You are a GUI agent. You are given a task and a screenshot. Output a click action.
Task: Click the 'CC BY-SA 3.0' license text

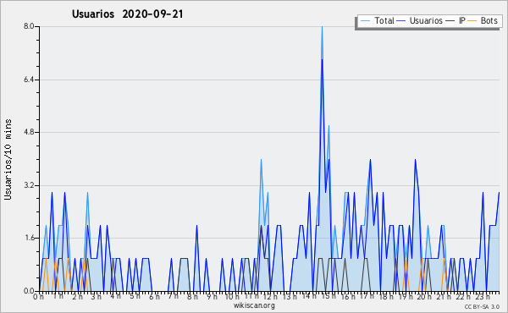pos(482,306)
